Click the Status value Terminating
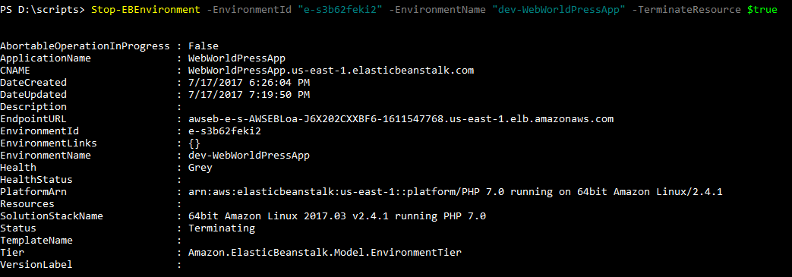The width and height of the screenshot is (792, 277). 222,228
